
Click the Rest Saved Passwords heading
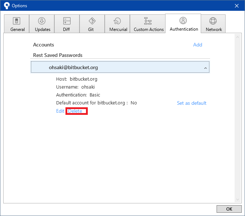[x=58, y=55]
